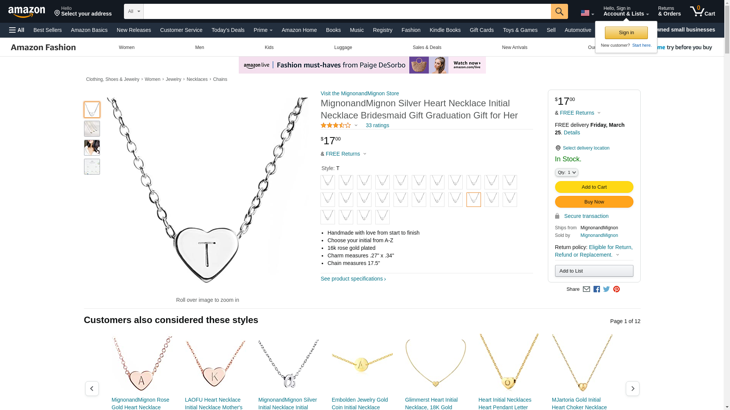Open the All hamburger menu

17,30
